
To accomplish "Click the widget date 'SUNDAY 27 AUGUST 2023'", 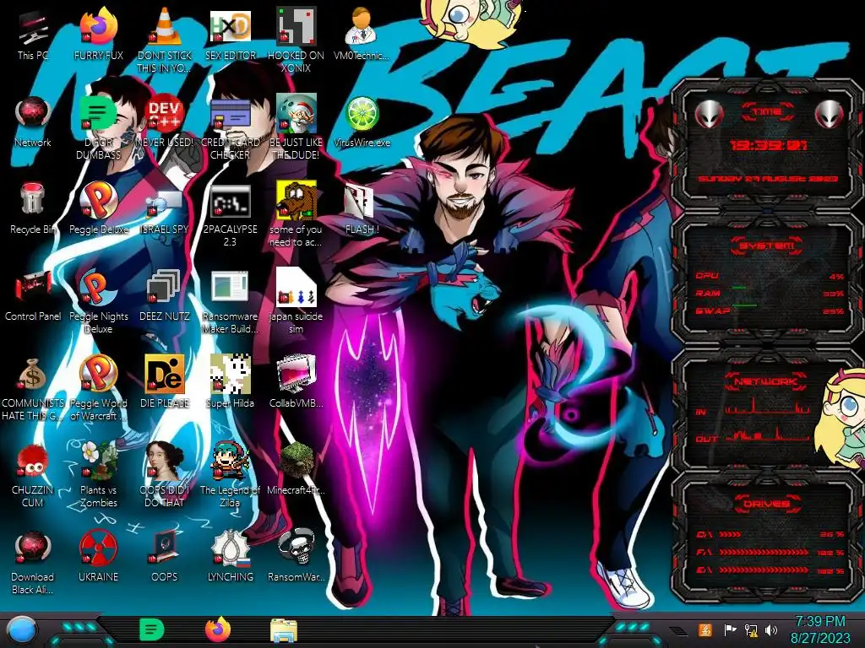I will (x=768, y=179).
